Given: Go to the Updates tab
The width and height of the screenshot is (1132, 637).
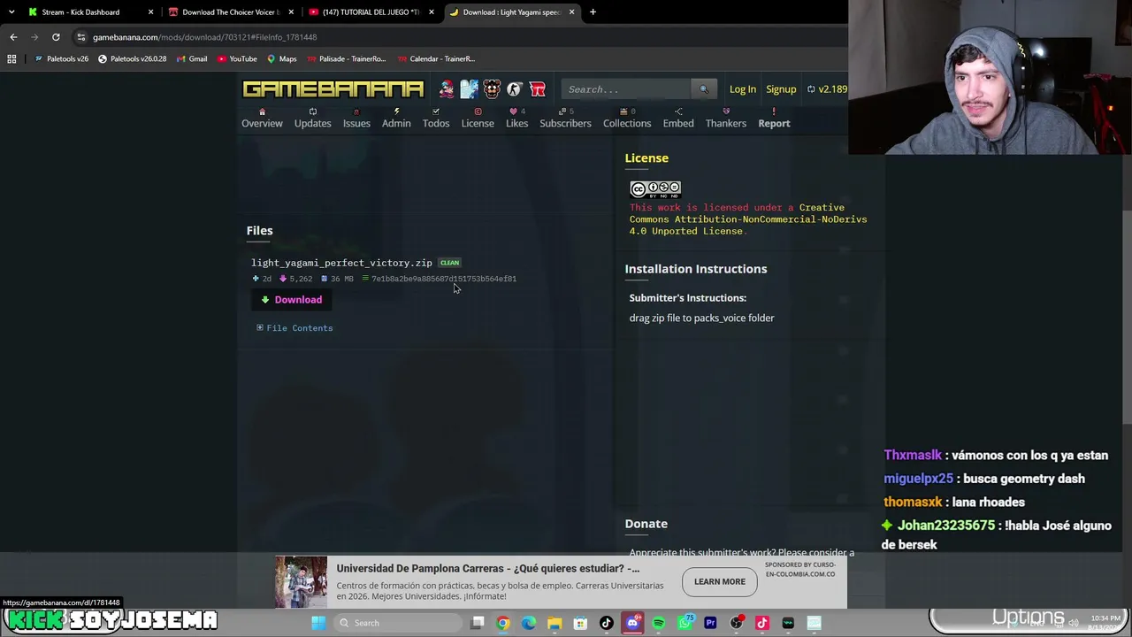Looking at the screenshot, I should pos(312,118).
